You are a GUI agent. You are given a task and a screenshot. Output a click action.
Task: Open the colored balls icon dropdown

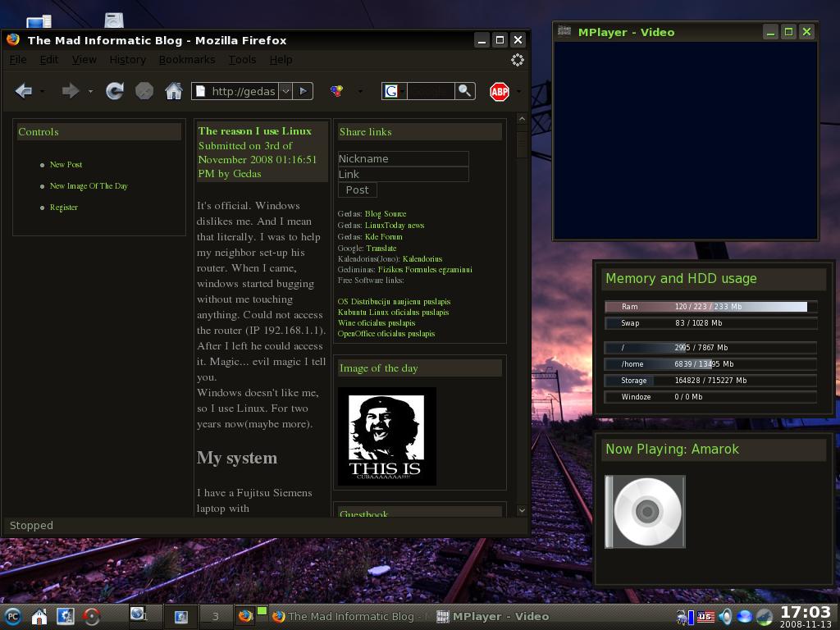(360, 92)
